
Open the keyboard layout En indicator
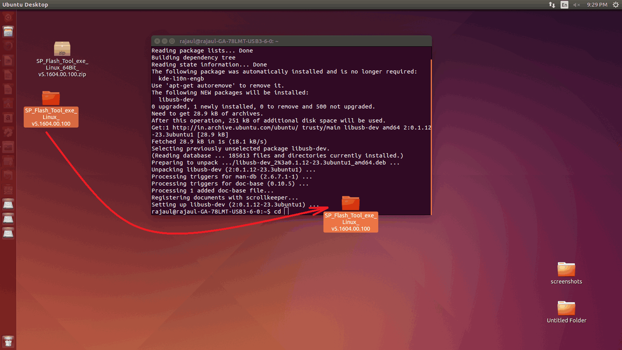coord(564,5)
